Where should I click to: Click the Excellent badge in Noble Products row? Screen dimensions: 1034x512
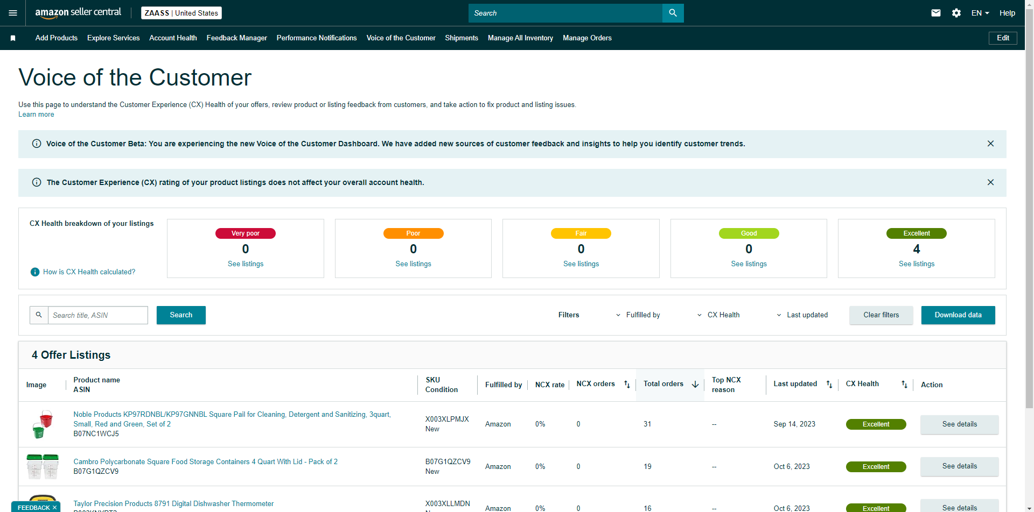tap(876, 424)
